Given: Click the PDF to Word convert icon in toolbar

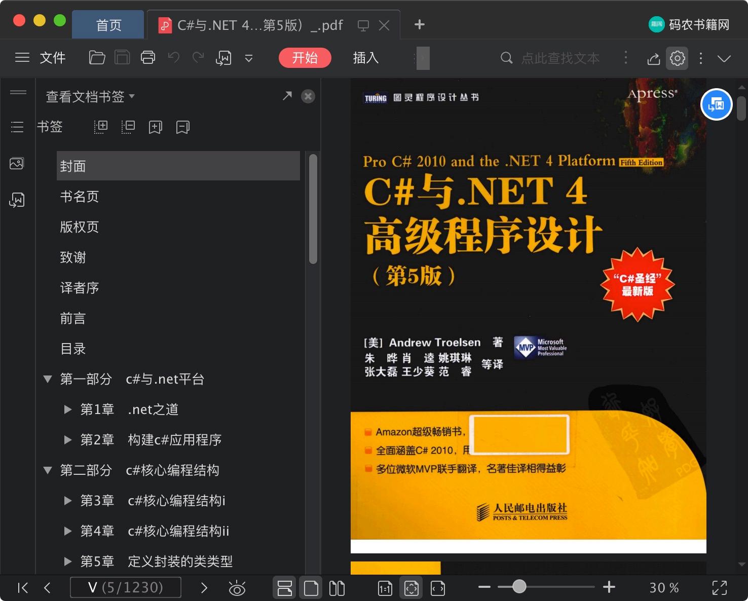Looking at the screenshot, I should (223, 58).
